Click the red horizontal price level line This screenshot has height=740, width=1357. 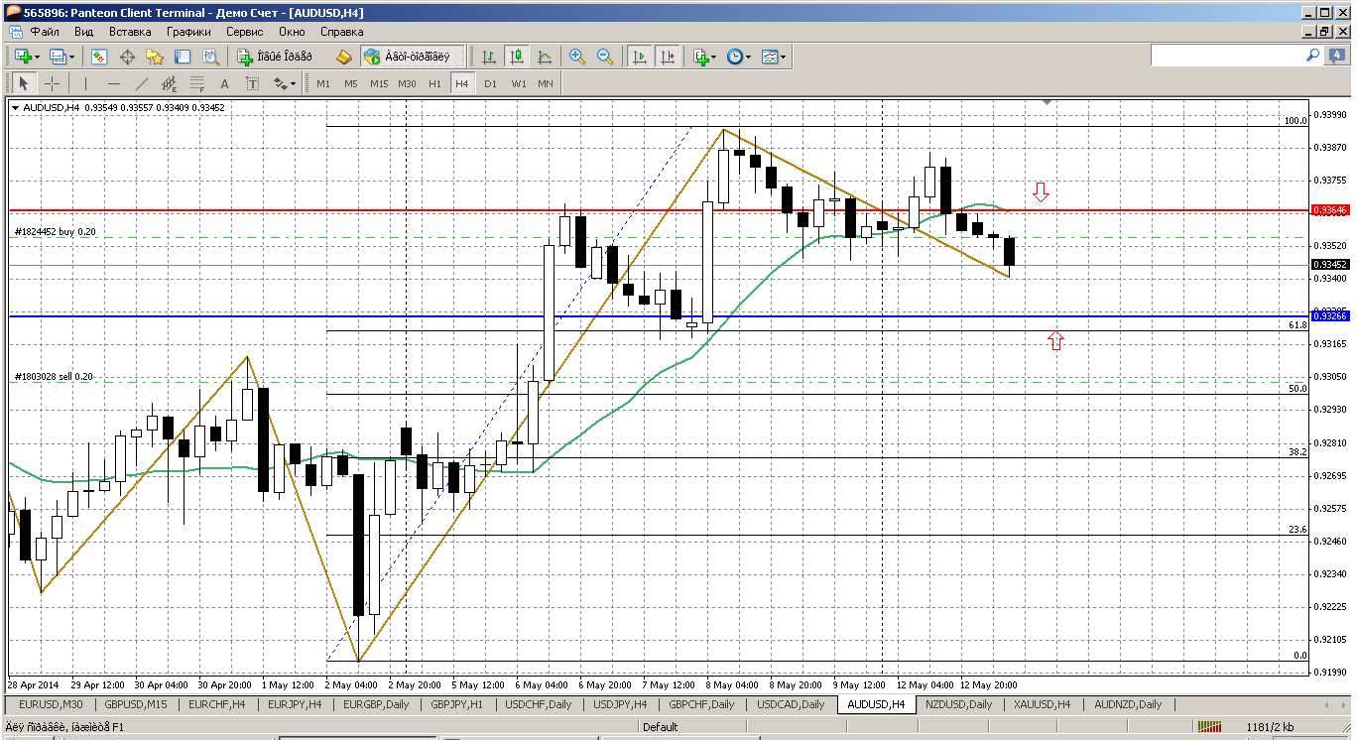(595, 210)
